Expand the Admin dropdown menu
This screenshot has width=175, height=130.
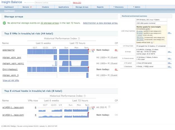[136, 7]
